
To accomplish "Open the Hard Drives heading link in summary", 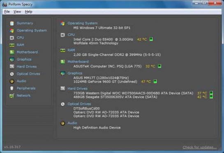I will (x=77, y=89).
